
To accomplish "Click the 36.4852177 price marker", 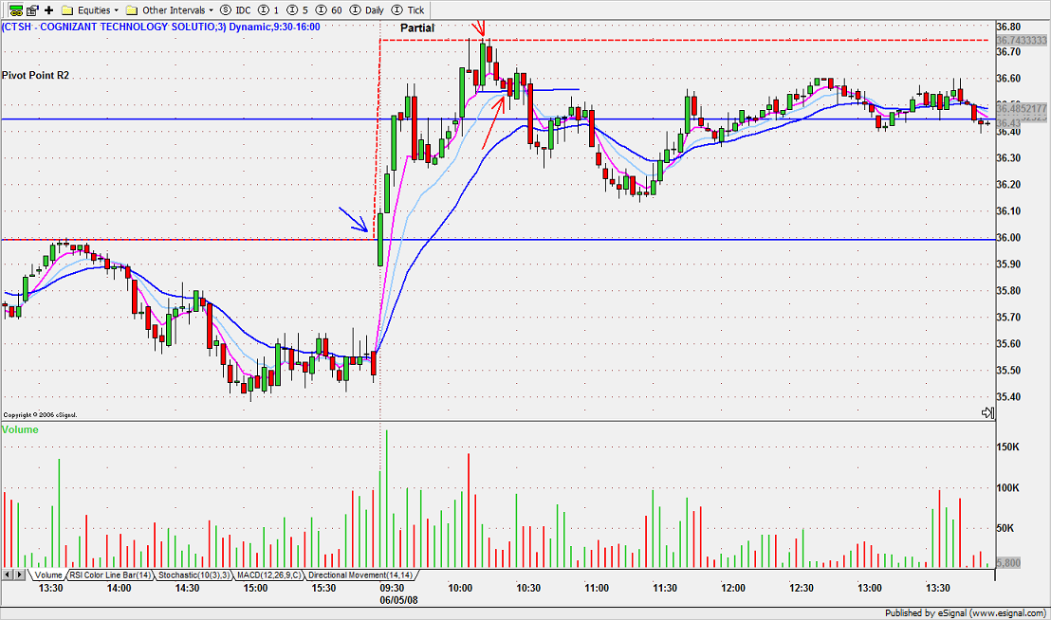I will (1021, 108).
